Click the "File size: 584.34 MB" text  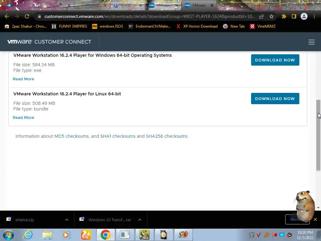(34, 65)
